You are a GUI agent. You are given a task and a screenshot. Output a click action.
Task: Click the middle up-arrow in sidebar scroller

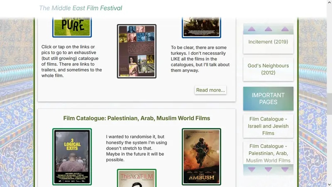268,29
